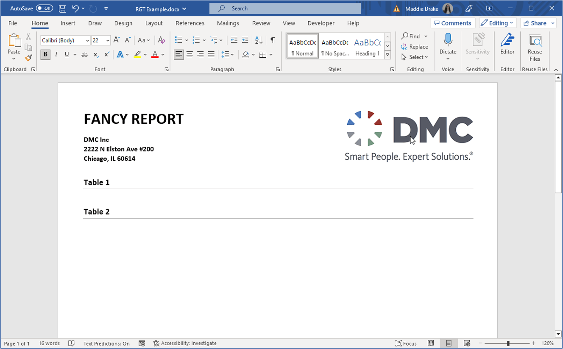Click the Copy icon in Clipboard group
The width and height of the screenshot is (563, 349).
point(28,47)
